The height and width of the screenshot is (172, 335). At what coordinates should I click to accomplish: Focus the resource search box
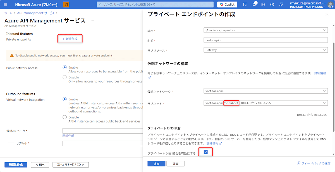click(155, 4)
